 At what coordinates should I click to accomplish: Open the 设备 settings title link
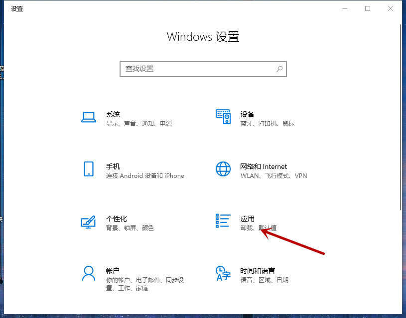click(248, 114)
